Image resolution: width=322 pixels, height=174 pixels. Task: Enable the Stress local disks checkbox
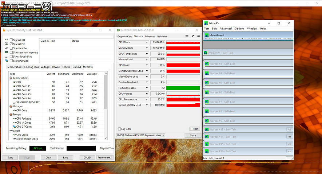(x=11, y=57)
